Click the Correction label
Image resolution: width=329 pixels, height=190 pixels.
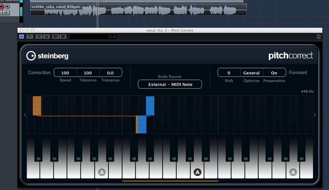39,72
